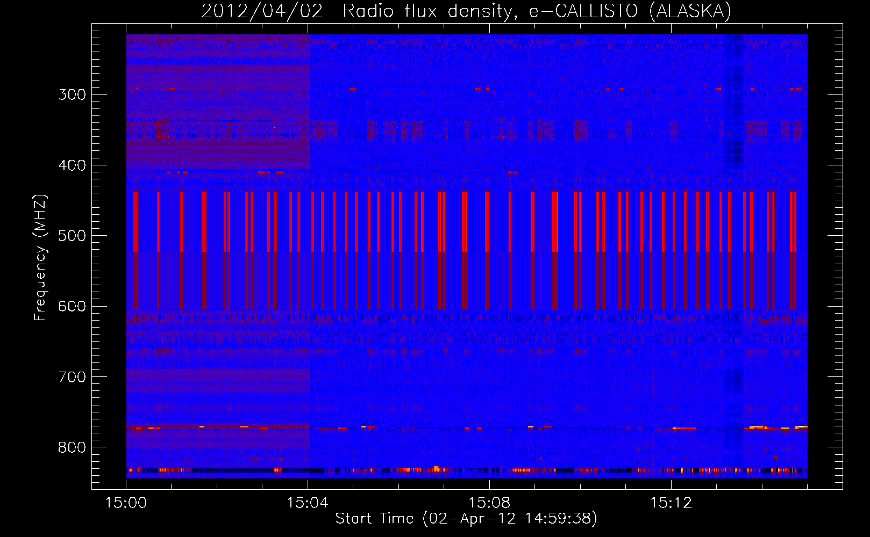
Task: Click the 15:12 time axis label
Action: point(671,503)
